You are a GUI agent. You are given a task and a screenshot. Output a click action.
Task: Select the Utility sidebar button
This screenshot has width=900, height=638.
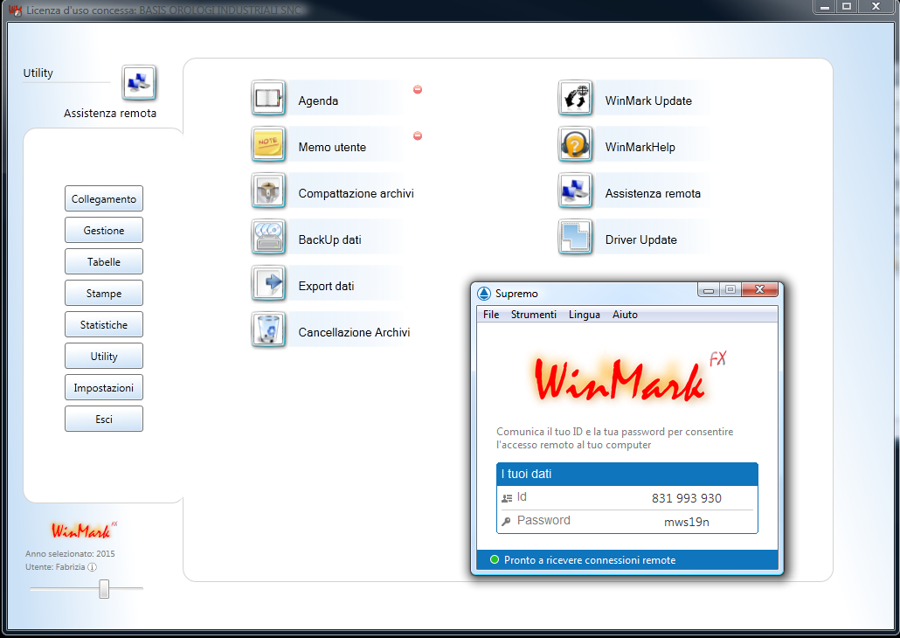[x=104, y=356]
